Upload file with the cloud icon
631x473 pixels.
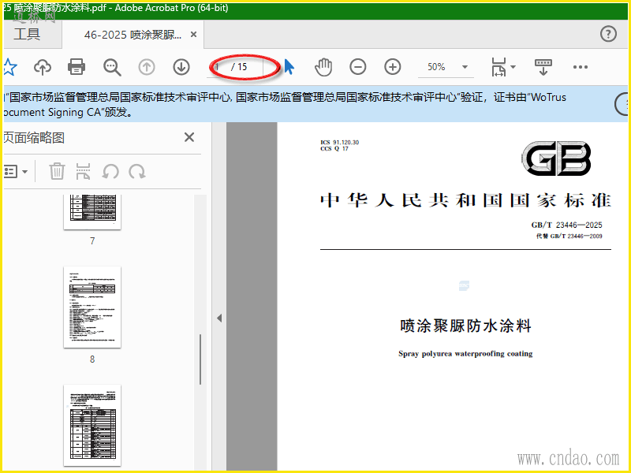(x=43, y=67)
